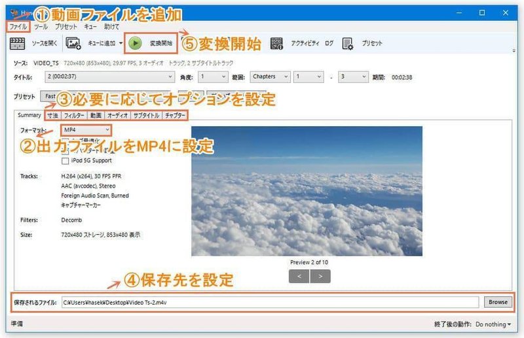This screenshot has height=338, width=524.
Task: Open the アクティビティ ログ icon
Action: coord(276,43)
